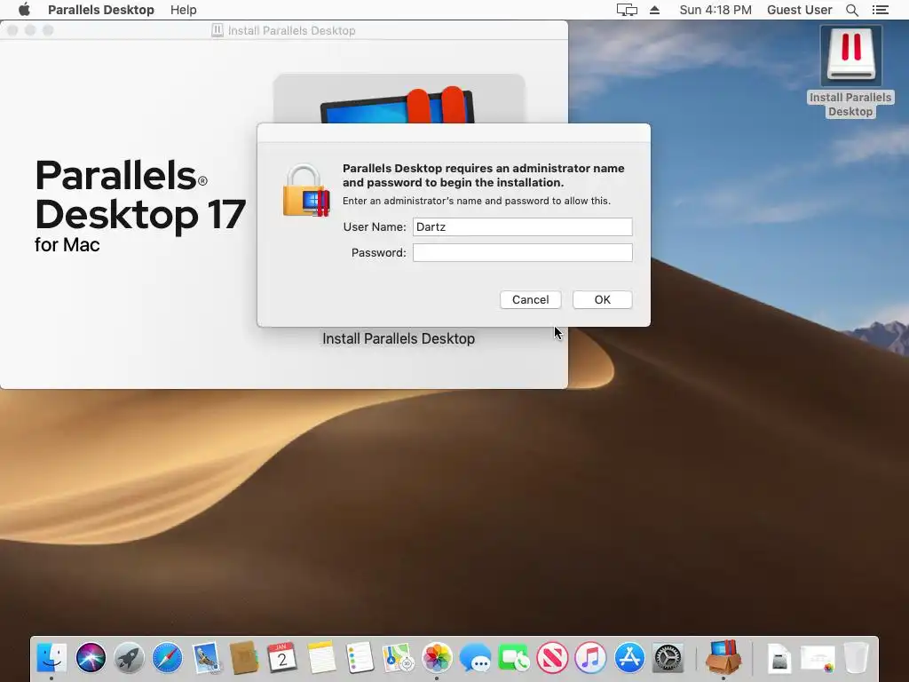Click the eject icon in menu bar
The image size is (909, 682).
click(654, 10)
